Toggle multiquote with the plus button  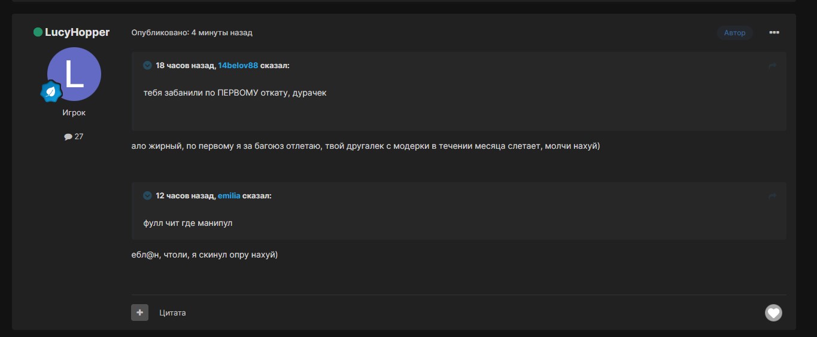coord(139,313)
